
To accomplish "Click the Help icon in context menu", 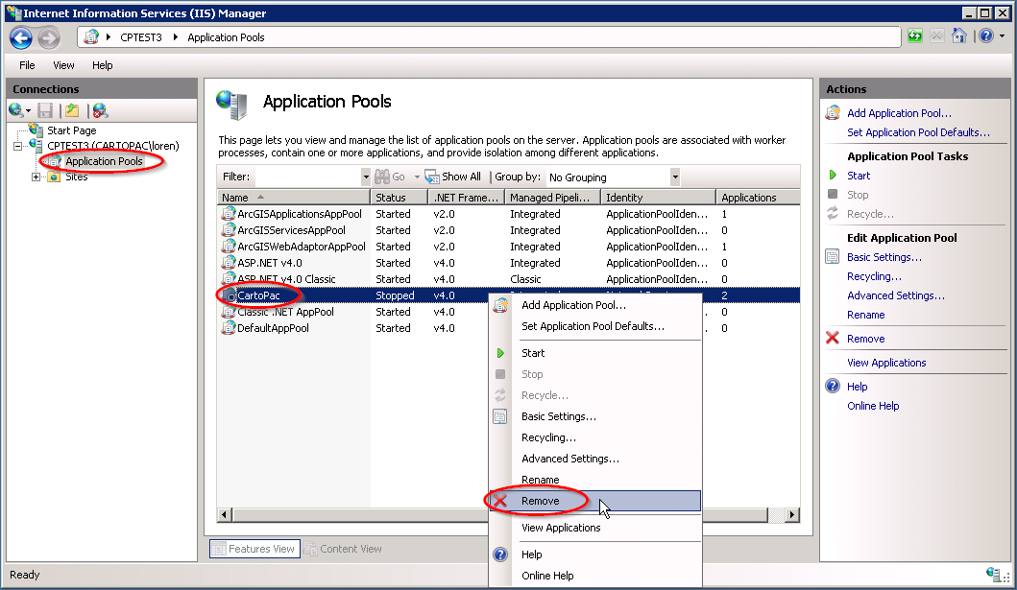I will coord(500,555).
